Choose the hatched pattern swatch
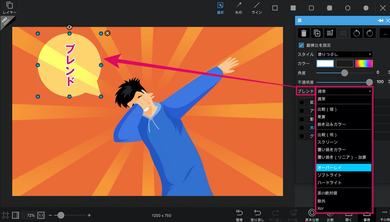The height and width of the screenshot is (222, 390). (344, 64)
